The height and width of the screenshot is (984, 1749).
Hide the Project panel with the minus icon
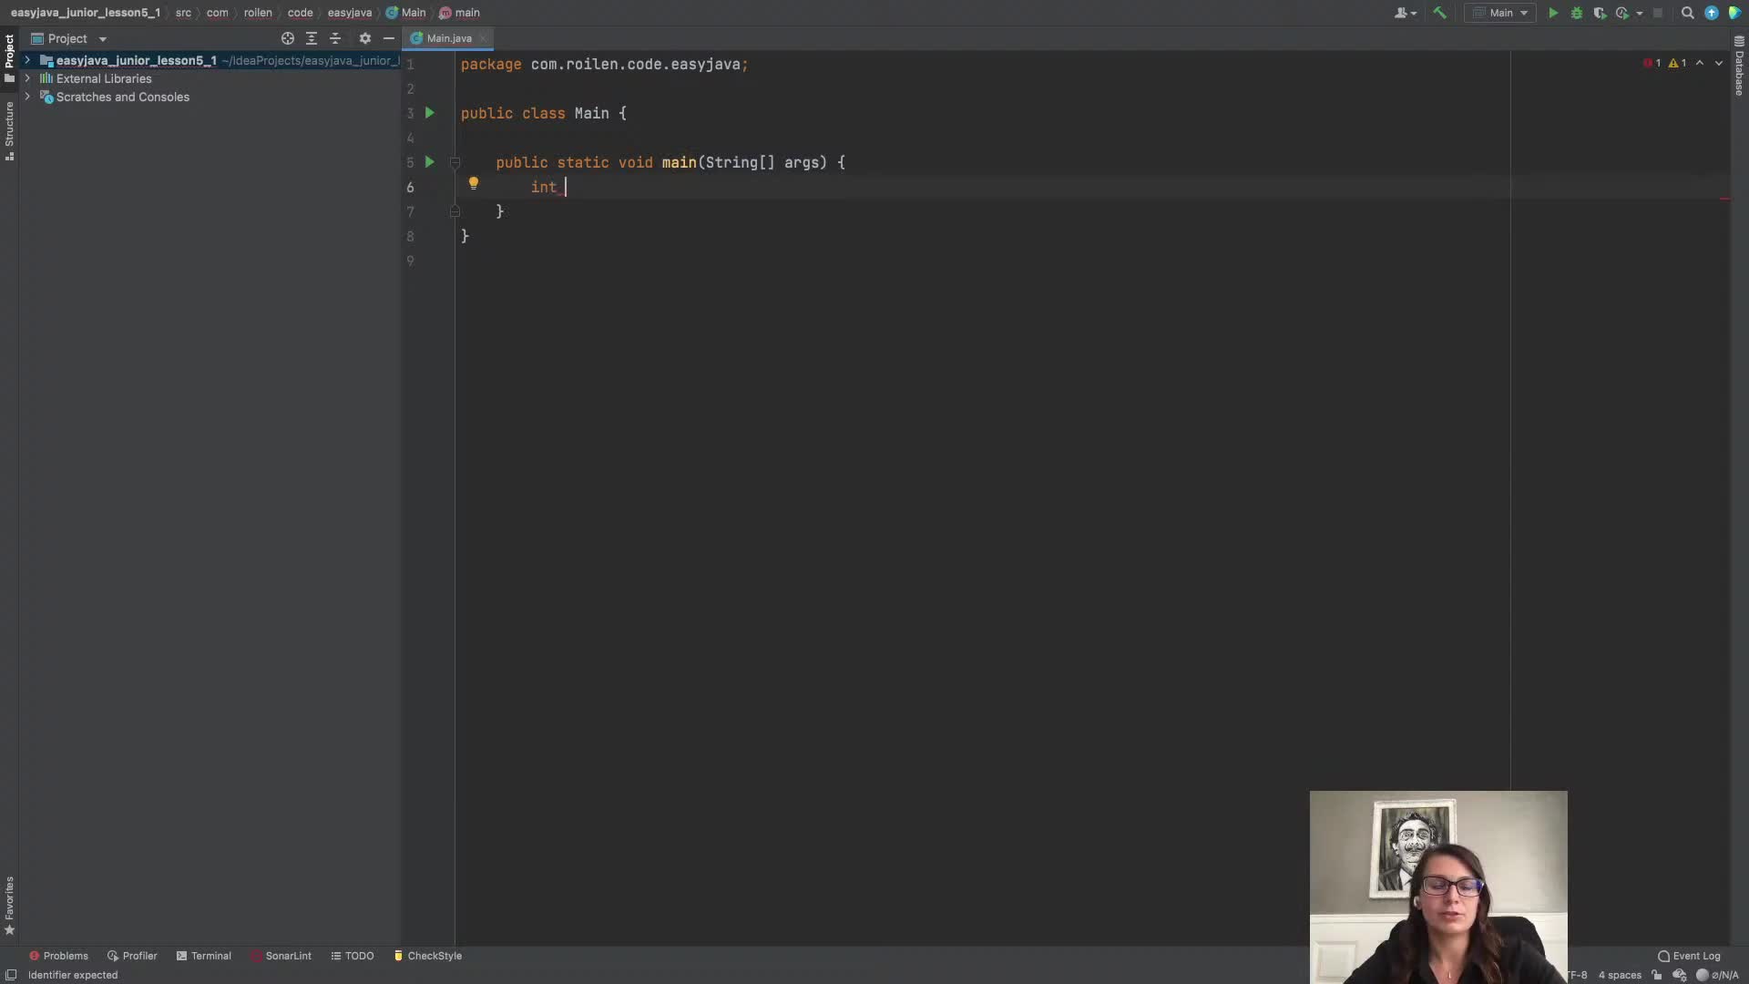click(x=389, y=38)
